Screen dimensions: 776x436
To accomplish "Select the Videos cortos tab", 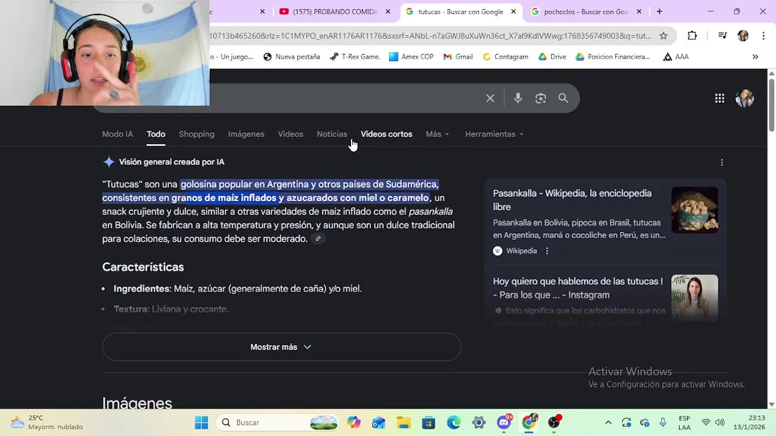I will [386, 134].
